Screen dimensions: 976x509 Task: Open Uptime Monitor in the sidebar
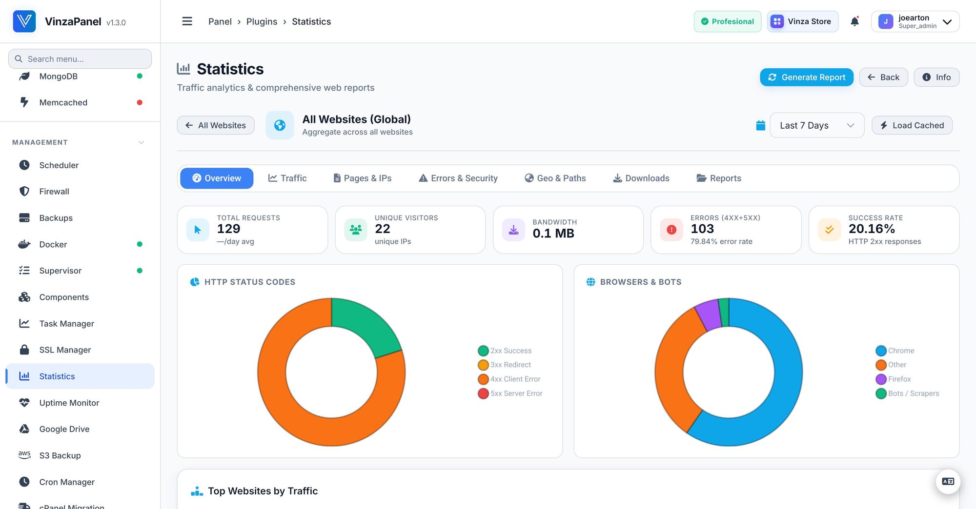pyautogui.click(x=80, y=403)
